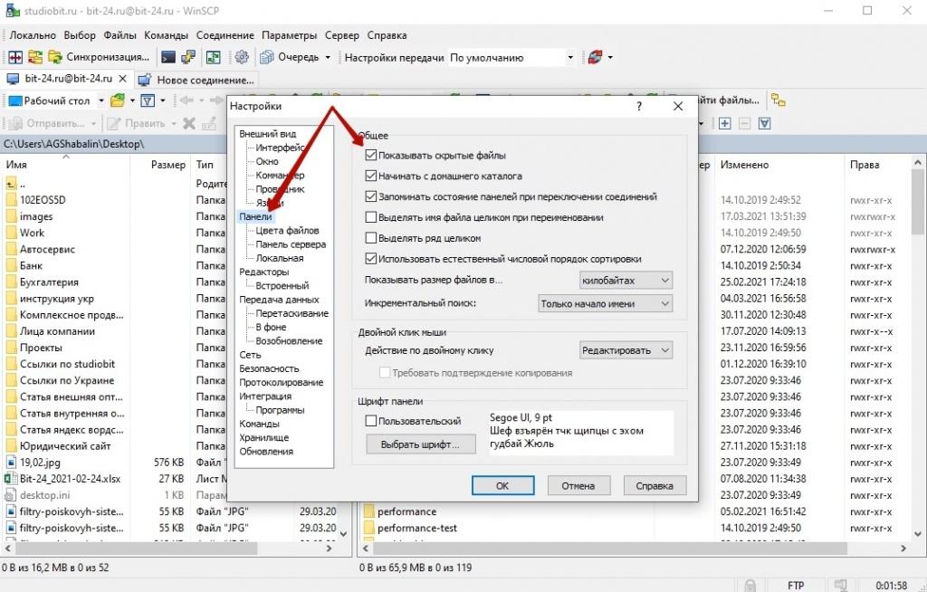Open the Сервер menu
This screenshot has height=592, width=927.
340,35
